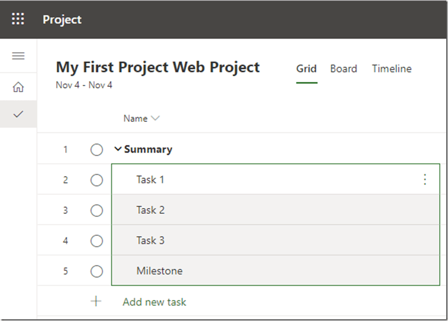The width and height of the screenshot is (448, 321).
Task: Open the three-dot menu on Task 1
Action: [x=425, y=180]
